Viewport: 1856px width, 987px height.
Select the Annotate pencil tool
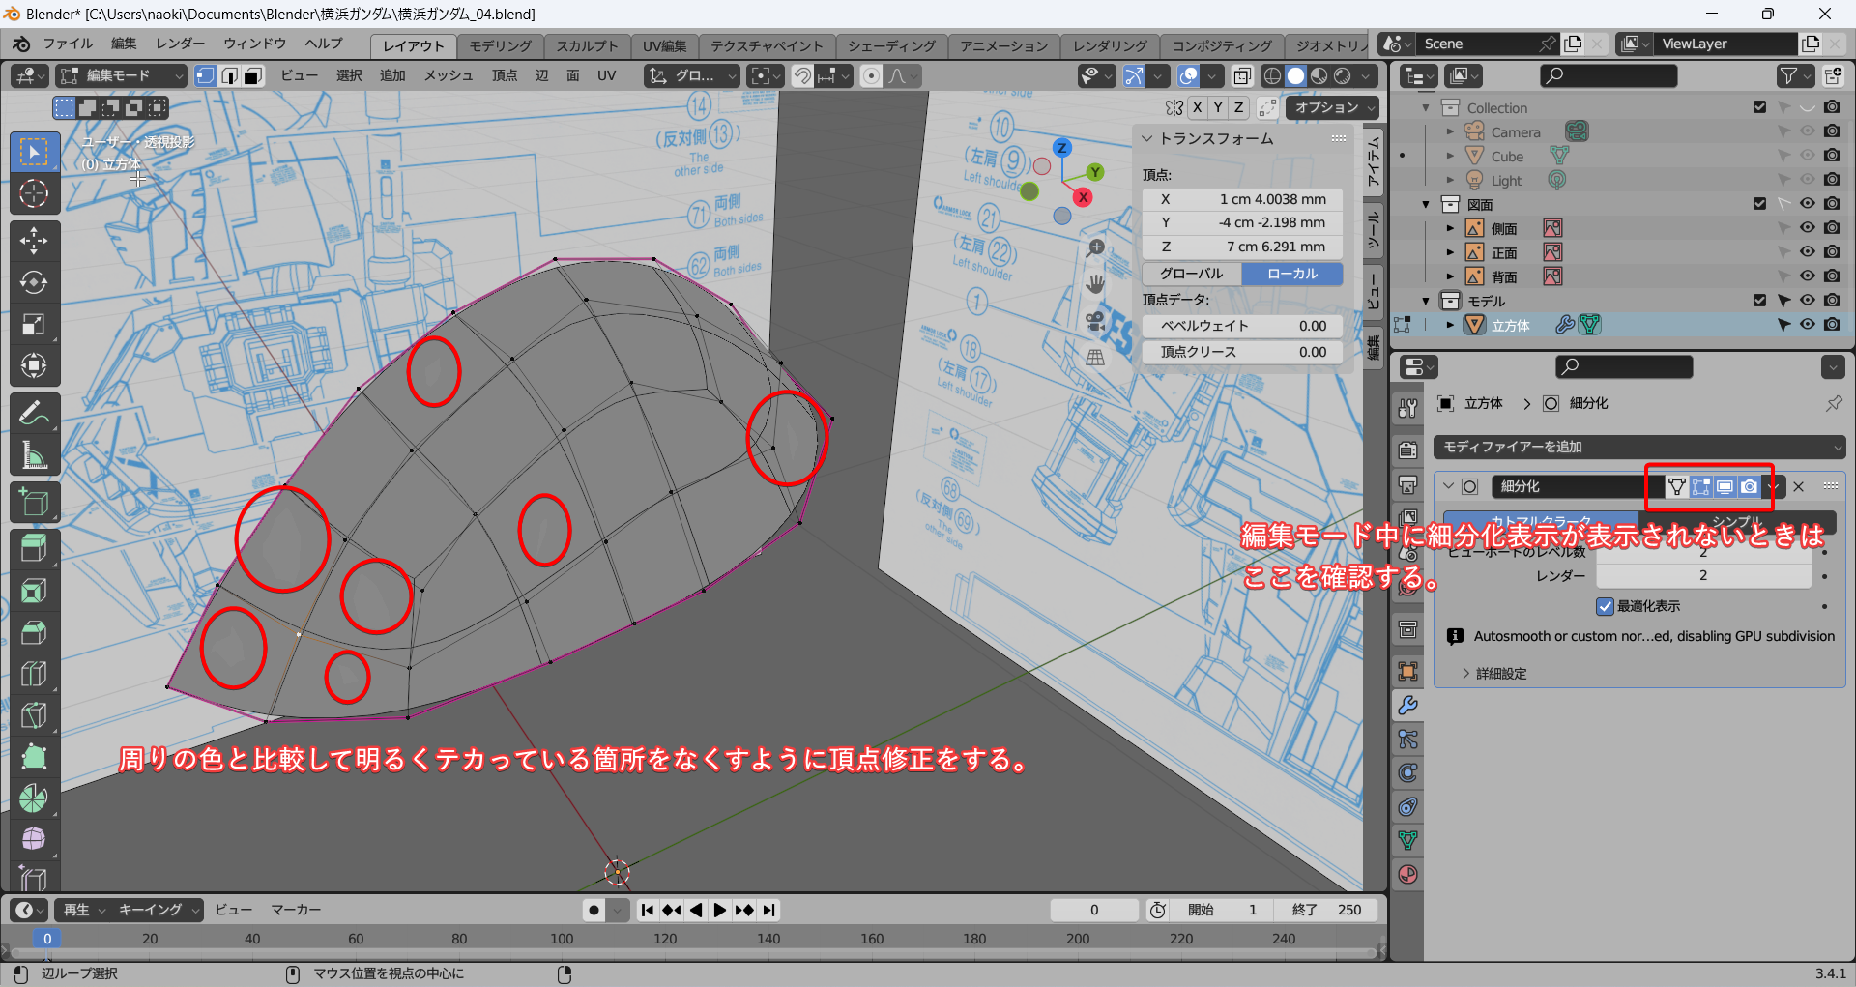click(x=34, y=414)
